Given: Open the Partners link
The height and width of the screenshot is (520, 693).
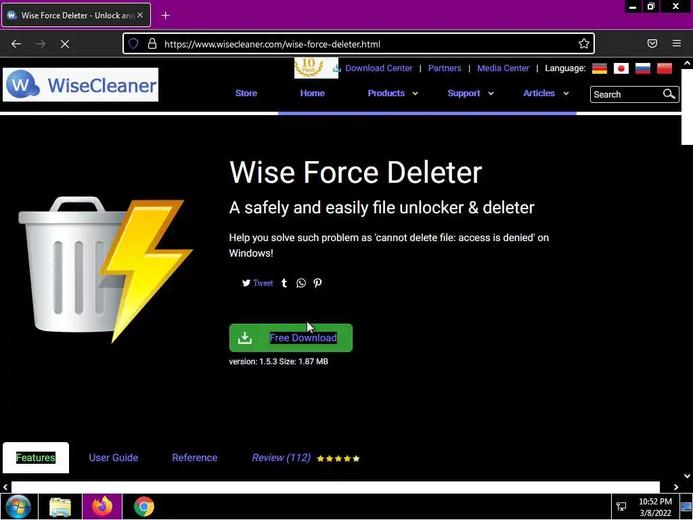Looking at the screenshot, I should (x=445, y=68).
